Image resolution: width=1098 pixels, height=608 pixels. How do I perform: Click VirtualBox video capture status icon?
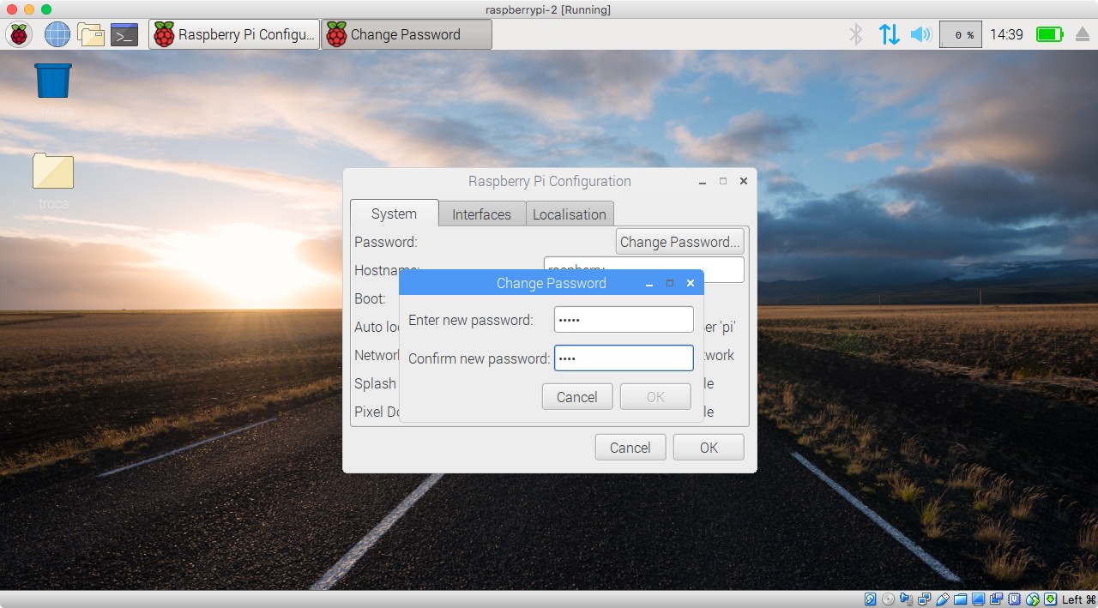click(996, 599)
